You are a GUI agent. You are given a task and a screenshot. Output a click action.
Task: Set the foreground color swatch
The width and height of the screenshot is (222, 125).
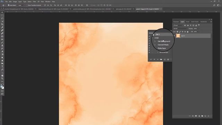click(x=1, y=87)
